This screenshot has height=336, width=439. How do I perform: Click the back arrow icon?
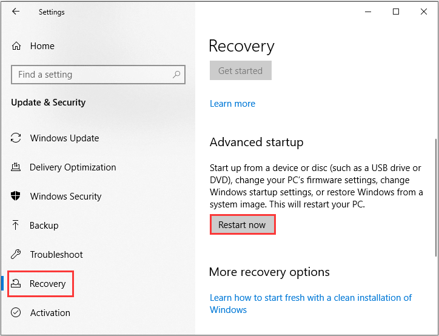click(16, 12)
